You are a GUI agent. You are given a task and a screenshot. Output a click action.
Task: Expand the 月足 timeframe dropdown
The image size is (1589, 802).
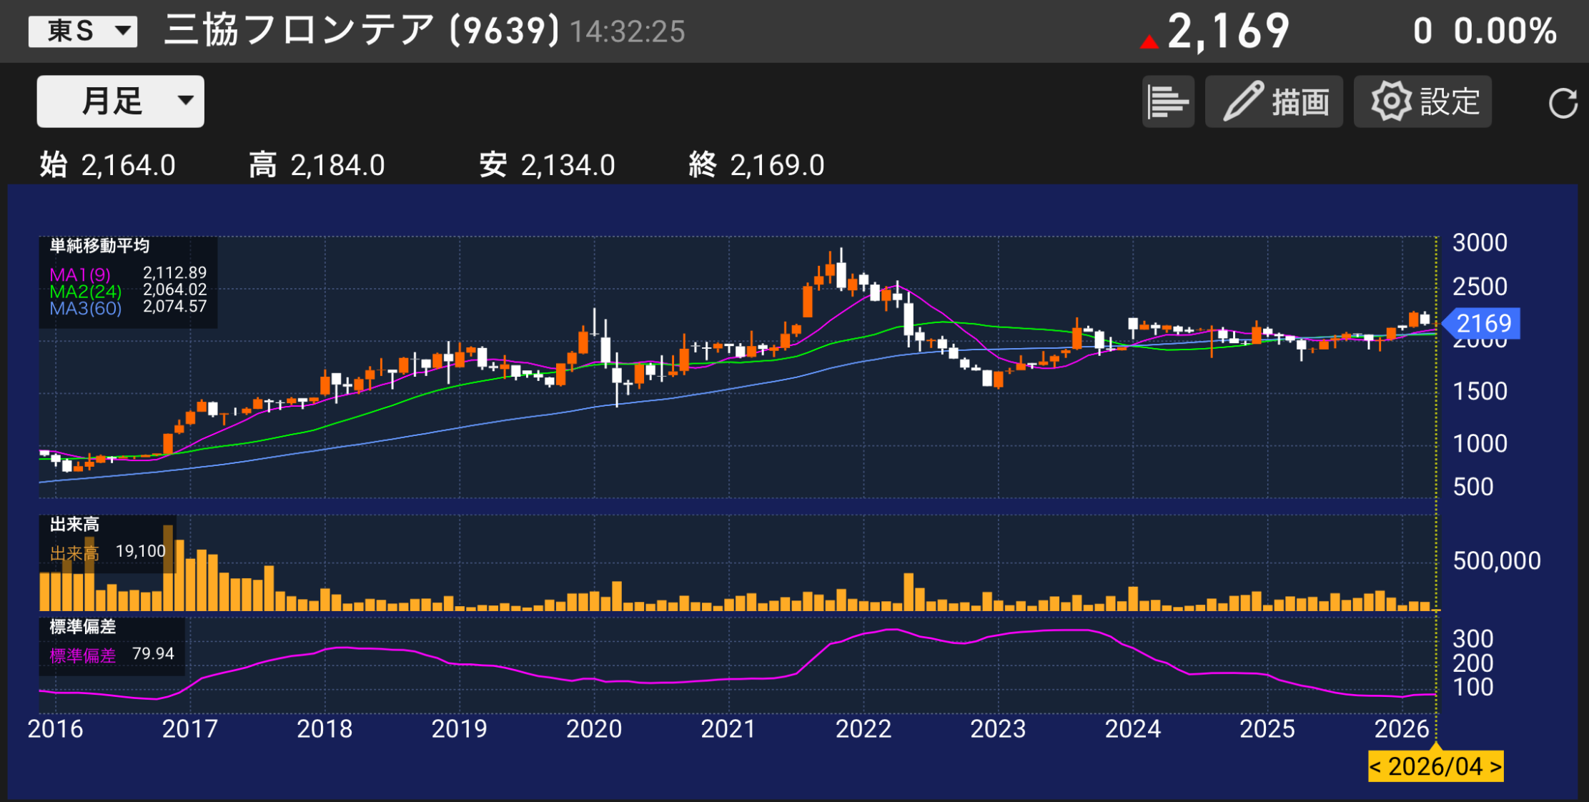(x=120, y=102)
